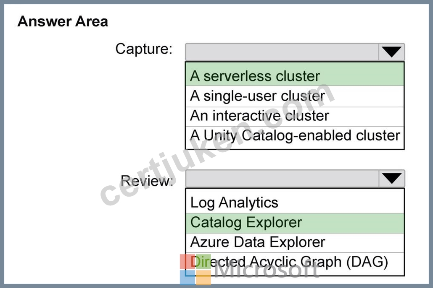Open the Review dropdown arrow

pos(391,179)
